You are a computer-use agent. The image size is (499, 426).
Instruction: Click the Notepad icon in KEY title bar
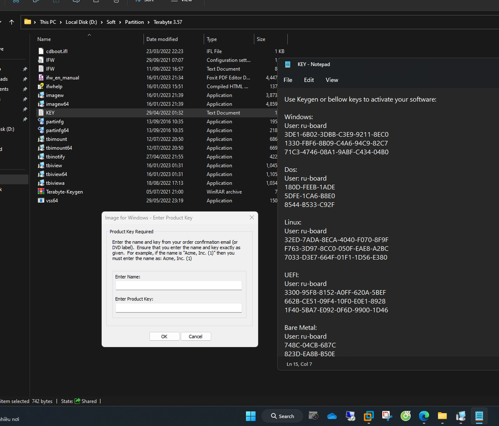(288, 64)
